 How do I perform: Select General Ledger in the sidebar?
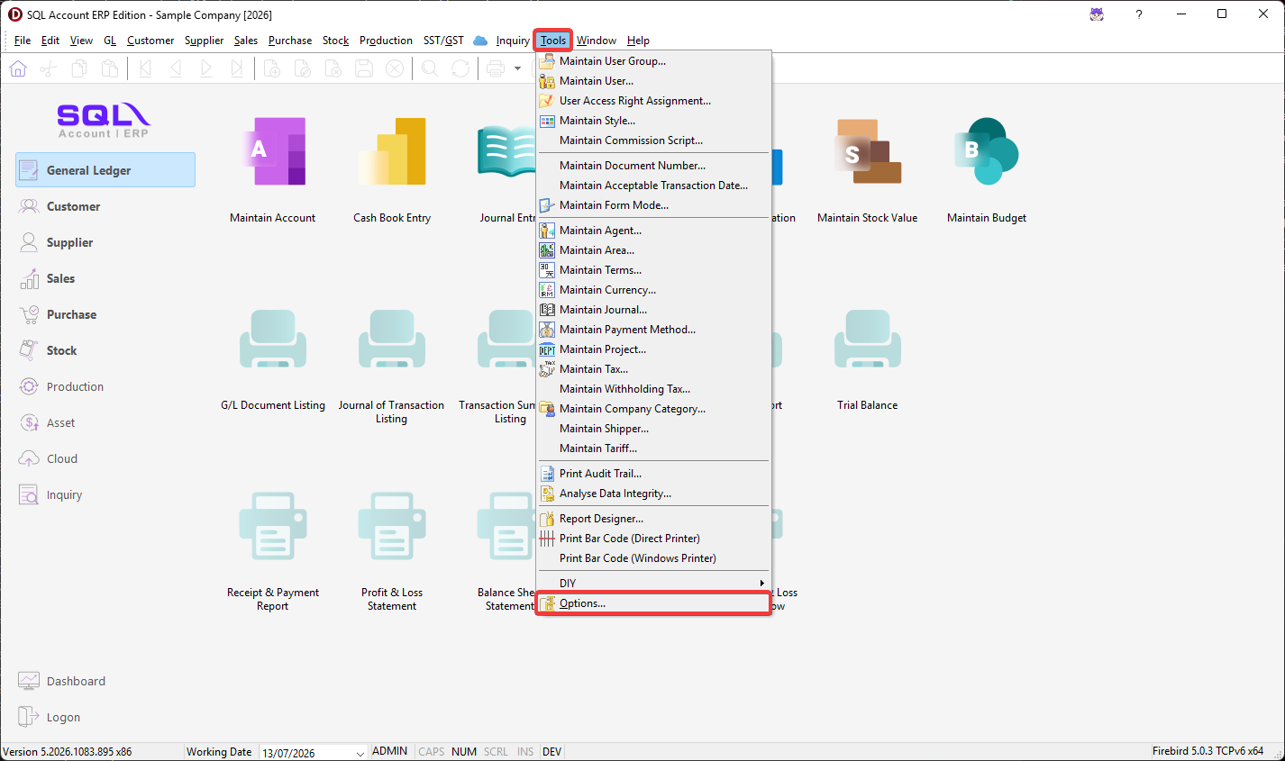[x=105, y=170]
